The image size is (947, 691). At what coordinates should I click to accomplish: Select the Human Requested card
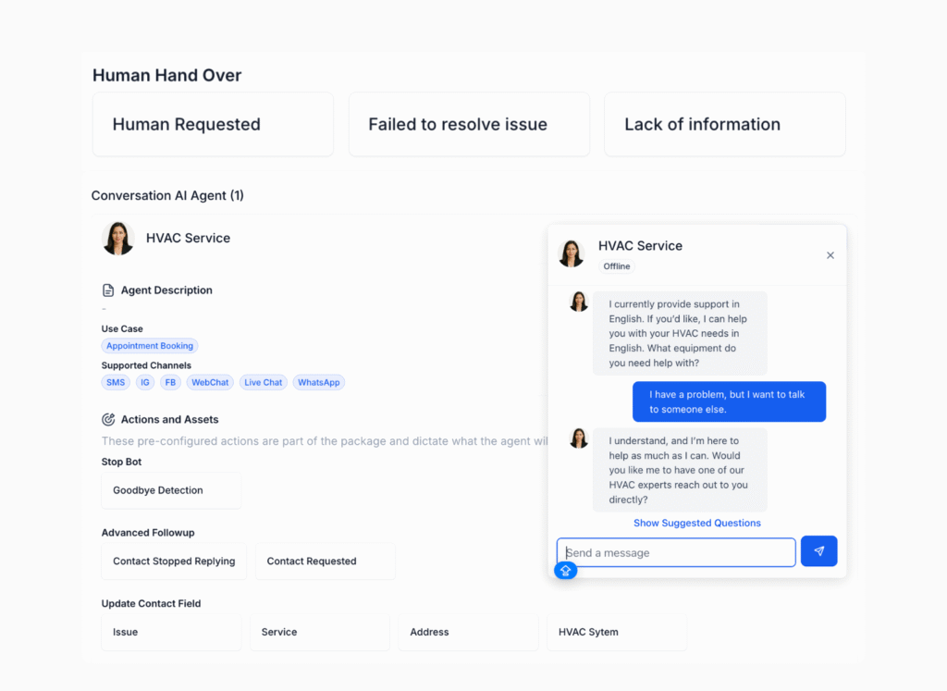coord(213,124)
